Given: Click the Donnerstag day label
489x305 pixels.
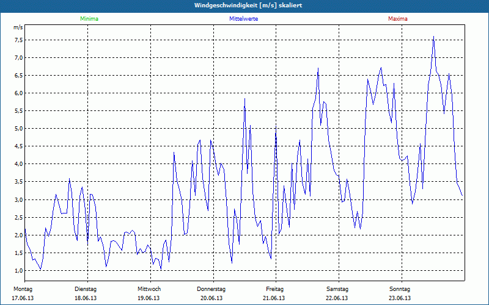Looking at the screenshot, I should (x=211, y=289).
